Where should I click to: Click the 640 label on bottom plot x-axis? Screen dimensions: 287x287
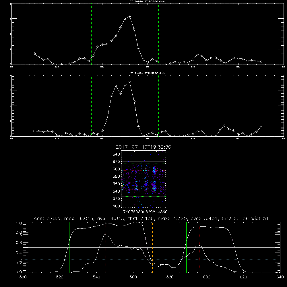280,277
